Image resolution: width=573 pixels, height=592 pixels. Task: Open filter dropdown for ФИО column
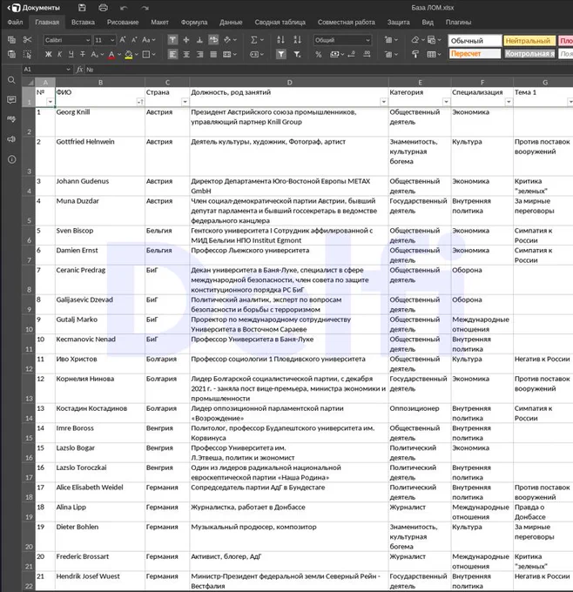(x=140, y=102)
